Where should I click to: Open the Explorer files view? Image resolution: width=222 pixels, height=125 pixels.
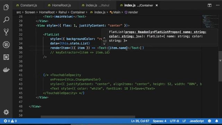click(x=6, y=7)
